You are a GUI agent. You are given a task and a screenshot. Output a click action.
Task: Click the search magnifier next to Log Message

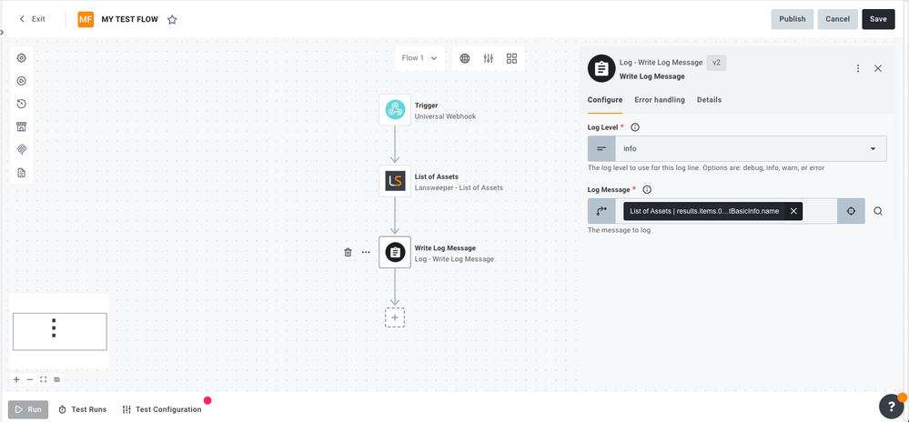878,211
